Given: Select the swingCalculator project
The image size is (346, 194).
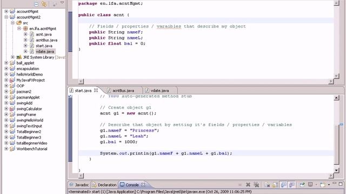Looking at the screenshot, I should [29, 109].
